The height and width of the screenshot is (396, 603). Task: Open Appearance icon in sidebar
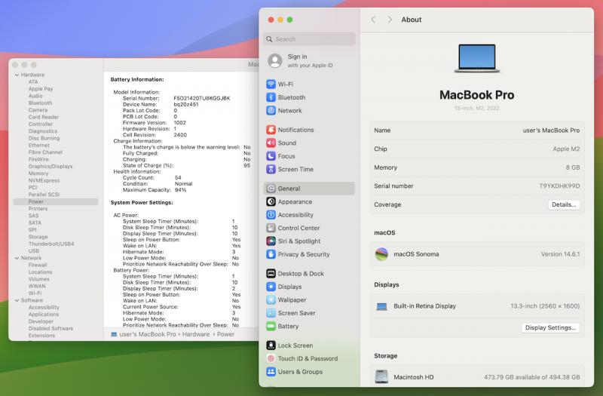(271, 201)
